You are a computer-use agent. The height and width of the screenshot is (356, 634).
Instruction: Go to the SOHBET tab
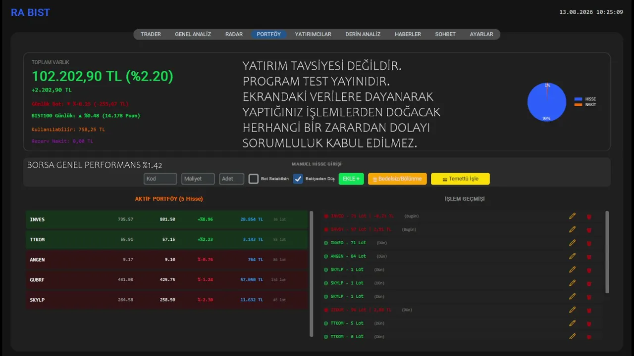[445, 34]
